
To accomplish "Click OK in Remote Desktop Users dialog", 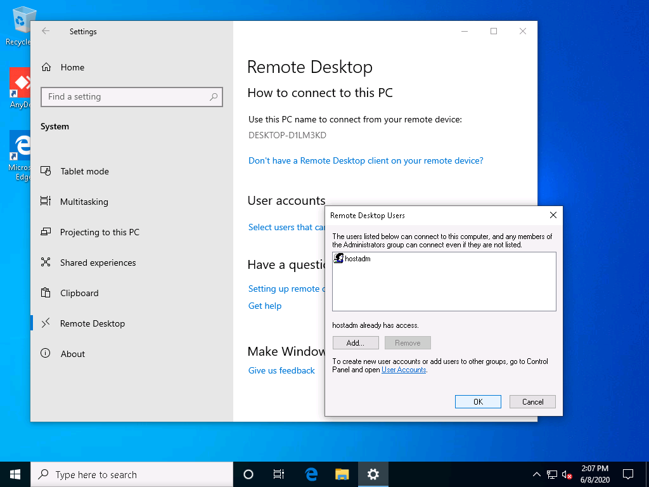I will coord(478,401).
